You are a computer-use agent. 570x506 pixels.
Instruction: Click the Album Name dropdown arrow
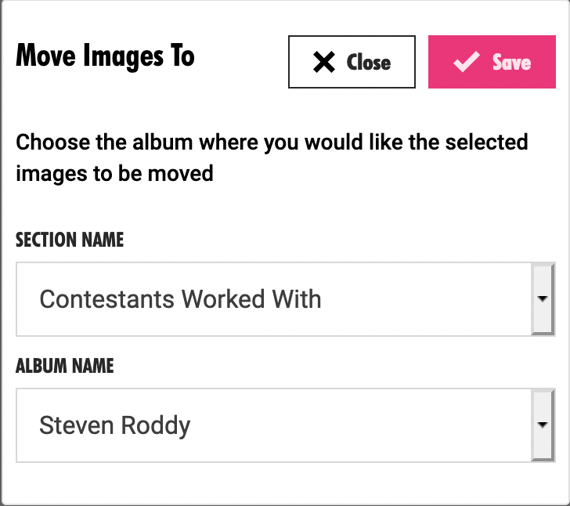[x=543, y=425]
